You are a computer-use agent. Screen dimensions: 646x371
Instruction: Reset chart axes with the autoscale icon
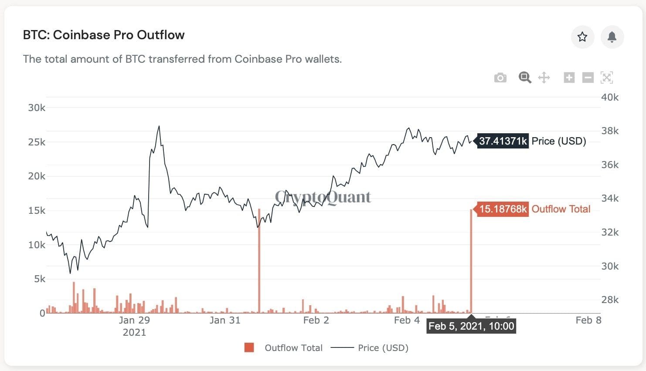(607, 77)
